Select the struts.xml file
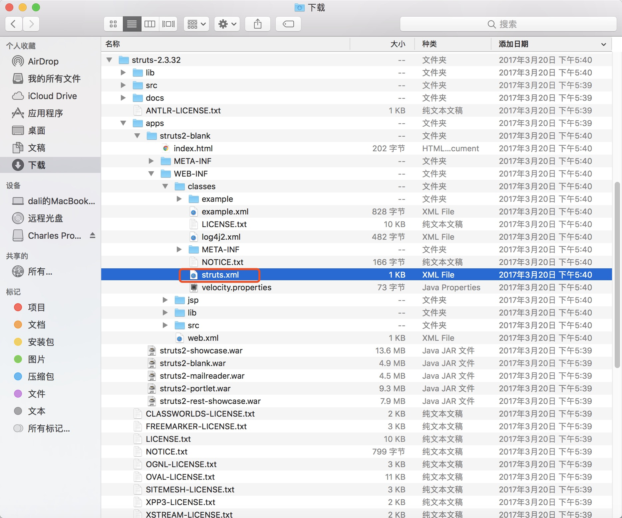This screenshot has height=518, width=622. 356,275
